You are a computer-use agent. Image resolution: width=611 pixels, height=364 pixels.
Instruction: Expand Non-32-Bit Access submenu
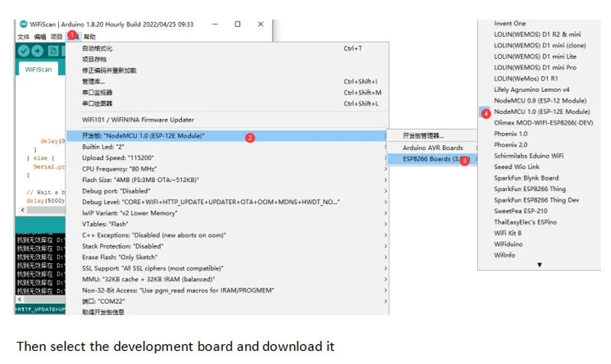pos(227,291)
